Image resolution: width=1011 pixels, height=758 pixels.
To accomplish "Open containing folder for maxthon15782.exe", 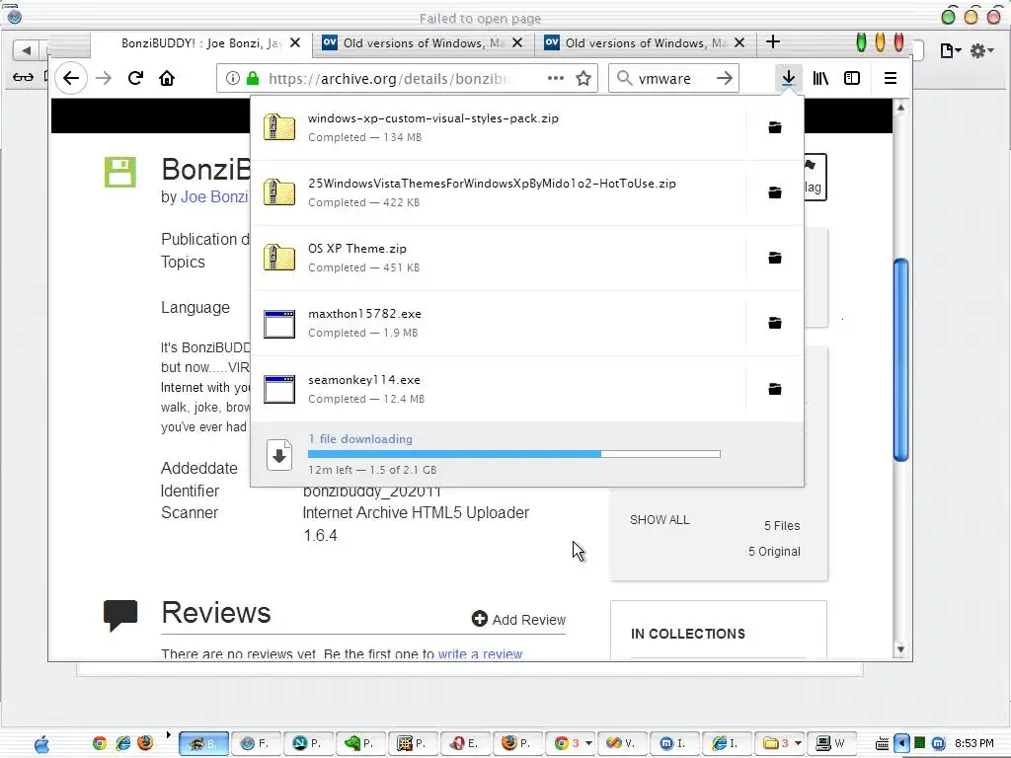I will point(775,323).
